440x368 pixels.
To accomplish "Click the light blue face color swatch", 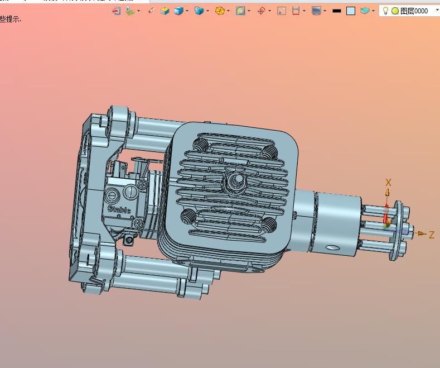I will pos(351,11).
